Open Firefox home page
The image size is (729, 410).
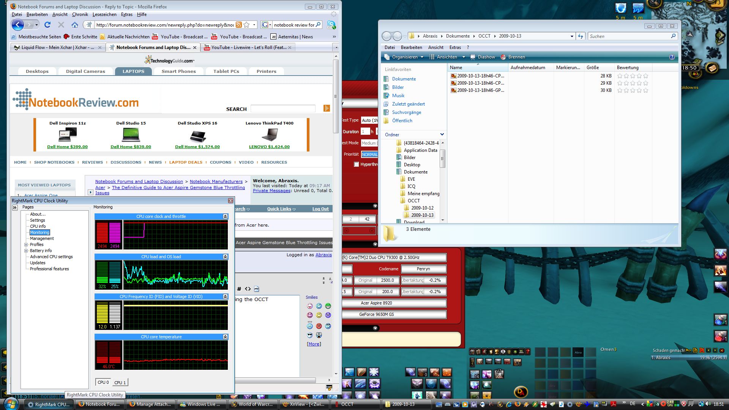click(x=75, y=25)
